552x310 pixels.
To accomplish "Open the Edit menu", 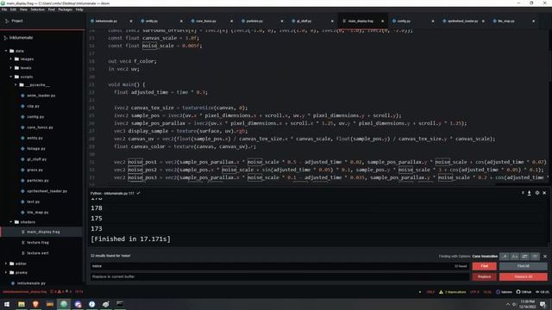I will coord(14,9).
